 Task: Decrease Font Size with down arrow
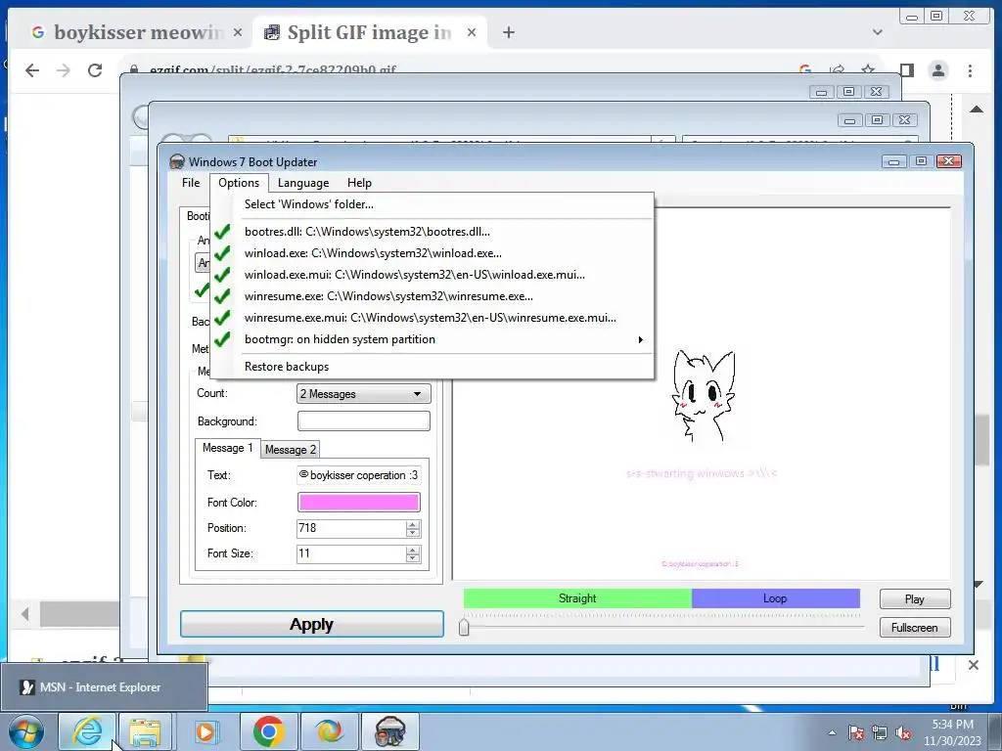click(x=413, y=558)
